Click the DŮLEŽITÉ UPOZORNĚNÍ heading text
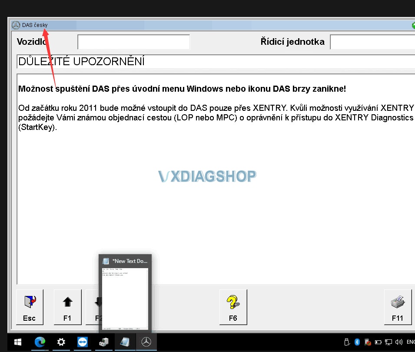Viewport: 415px width, 352px height. [82, 61]
